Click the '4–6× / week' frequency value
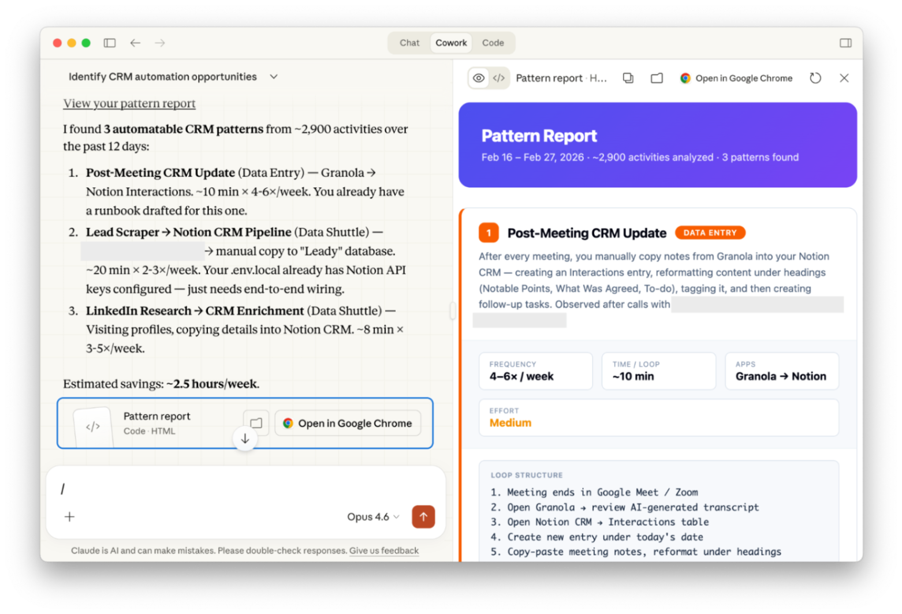This screenshot has height=614, width=902. tap(521, 376)
